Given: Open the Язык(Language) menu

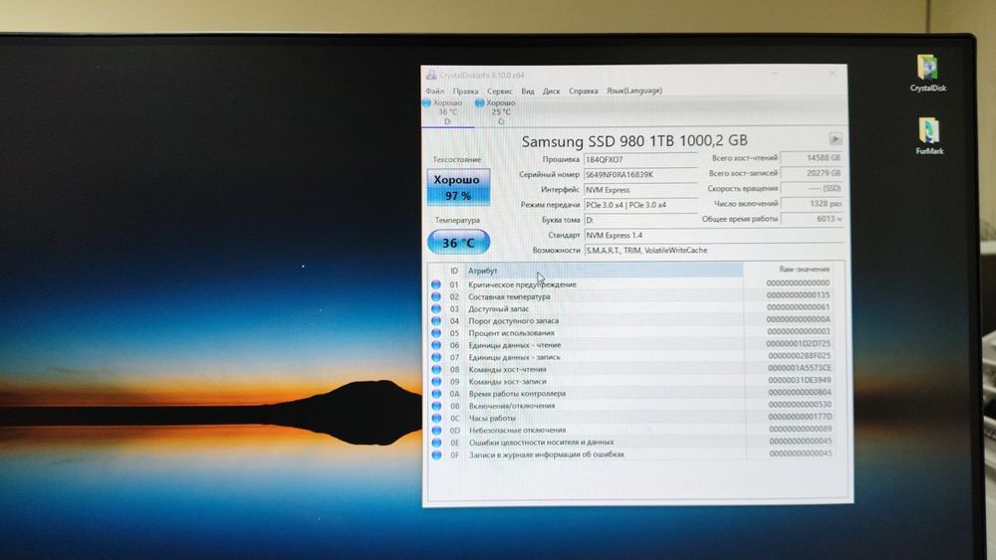Looking at the screenshot, I should pos(633,91).
